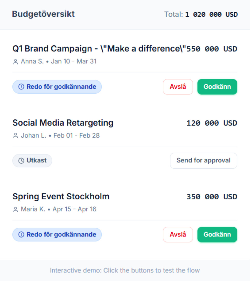Send Social Media Retargeting for approval
Viewport: 251px width, 281px height.
pyautogui.click(x=204, y=161)
